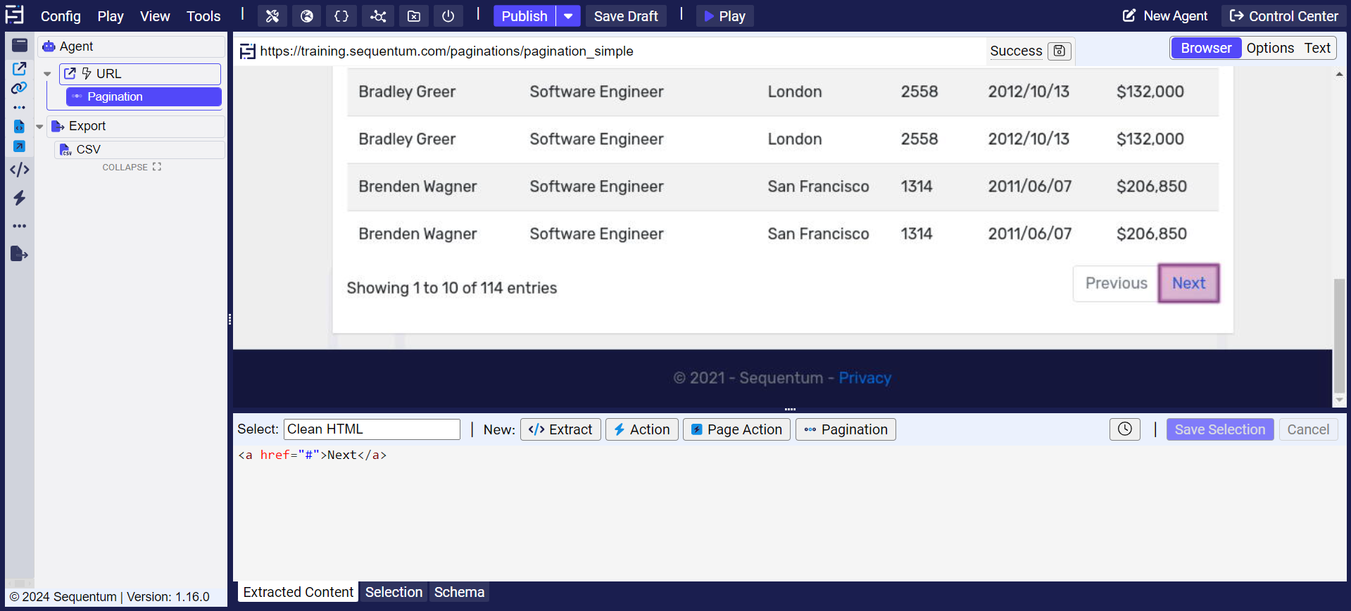
Task: Click the curly braces icon in toolbar
Action: 341,16
